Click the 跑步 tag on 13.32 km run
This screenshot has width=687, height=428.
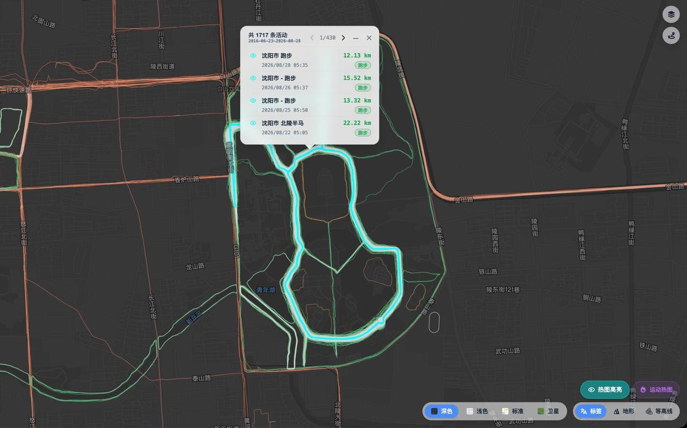pos(363,110)
